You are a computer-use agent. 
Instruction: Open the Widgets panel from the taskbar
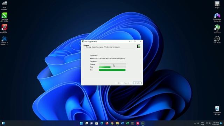(x=3, y=123)
